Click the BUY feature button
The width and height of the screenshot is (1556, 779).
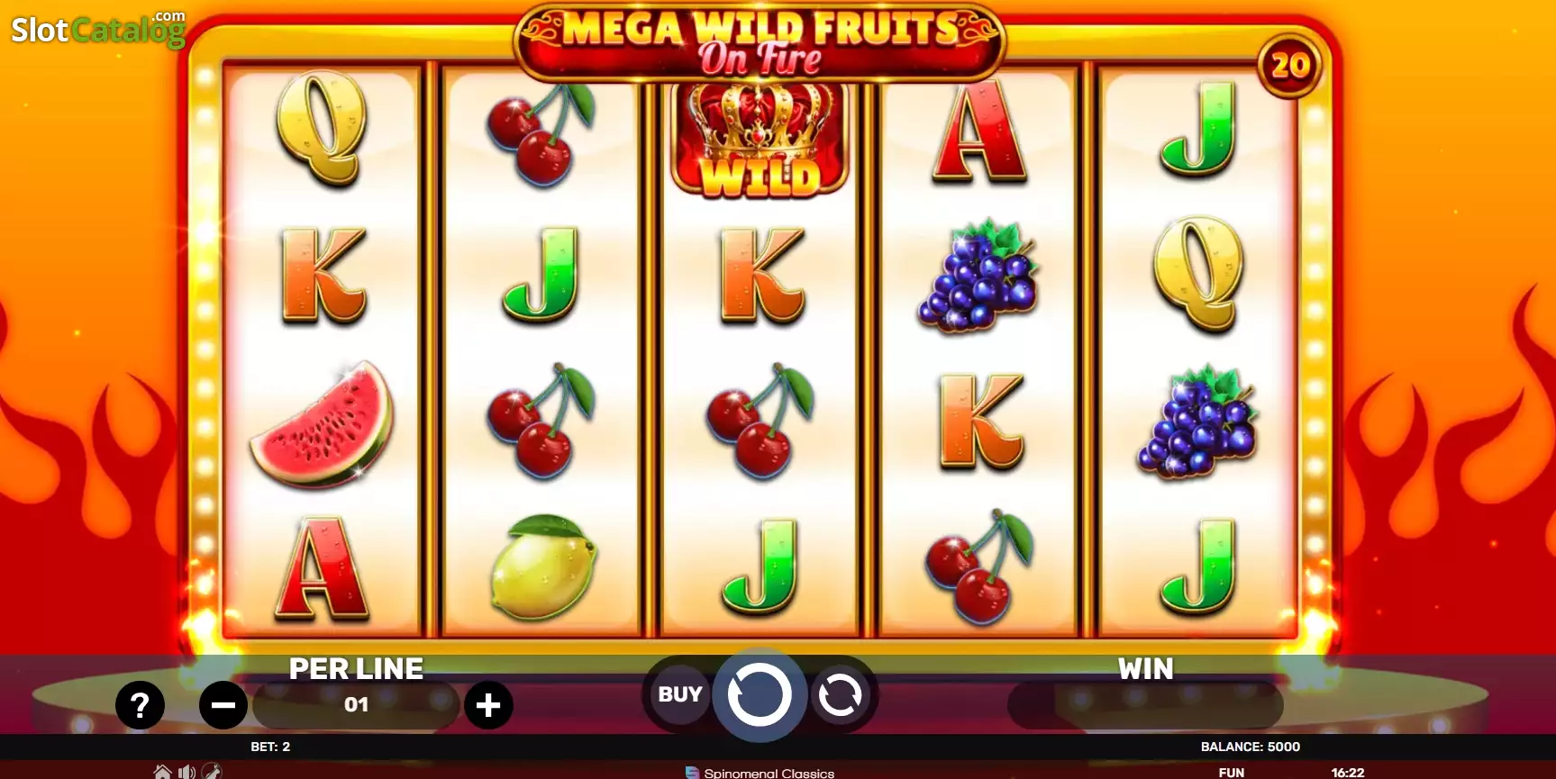tap(680, 694)
